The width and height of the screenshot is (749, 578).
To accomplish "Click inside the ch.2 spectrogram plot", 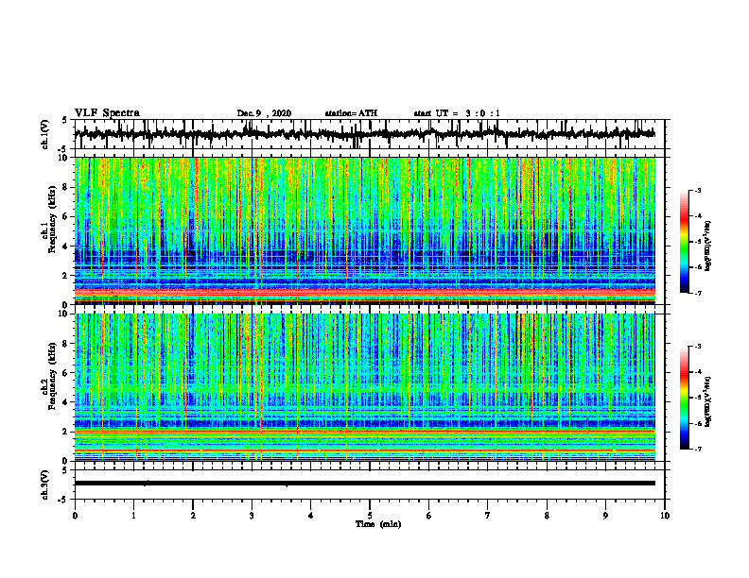I will (x=365, y=387).
